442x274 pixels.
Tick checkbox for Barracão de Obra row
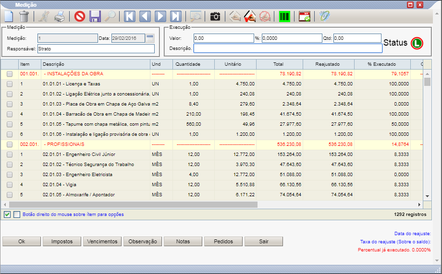10,114
